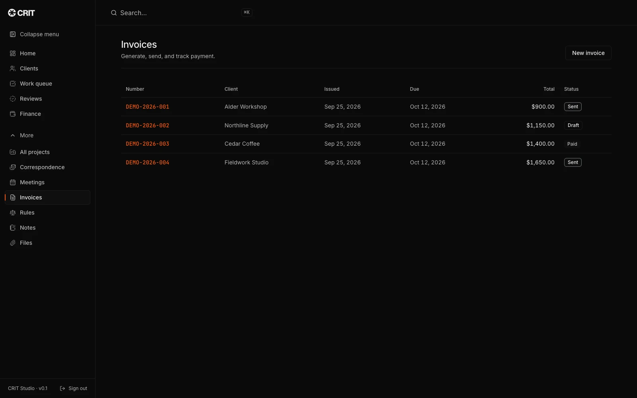Viewport: 637px width, 398px height.
Task: Click the Home grid icon
Action: tap(13, 53)
